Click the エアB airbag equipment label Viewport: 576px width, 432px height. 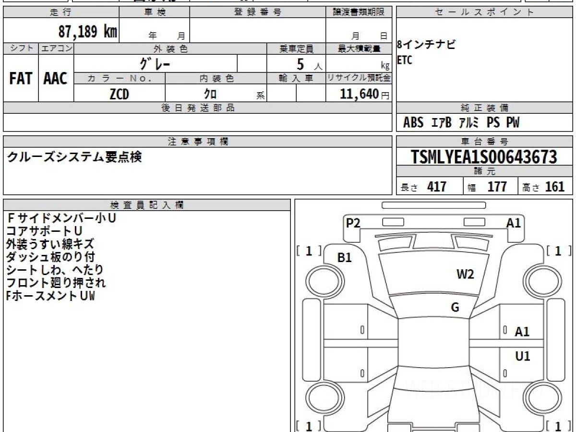click(x=442, y=123)
